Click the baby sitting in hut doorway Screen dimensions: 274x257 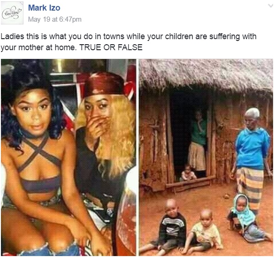(188, 173)
